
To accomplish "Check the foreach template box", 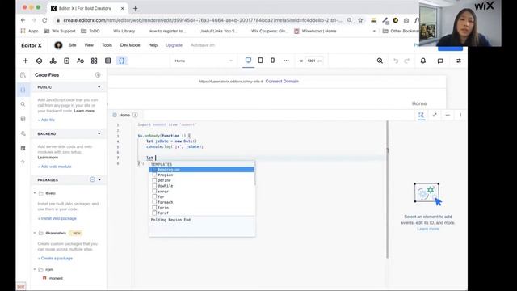I will pos(154,202).
